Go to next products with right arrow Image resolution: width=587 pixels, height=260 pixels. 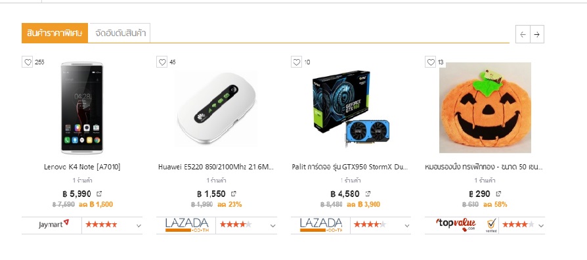click(537, 34)
